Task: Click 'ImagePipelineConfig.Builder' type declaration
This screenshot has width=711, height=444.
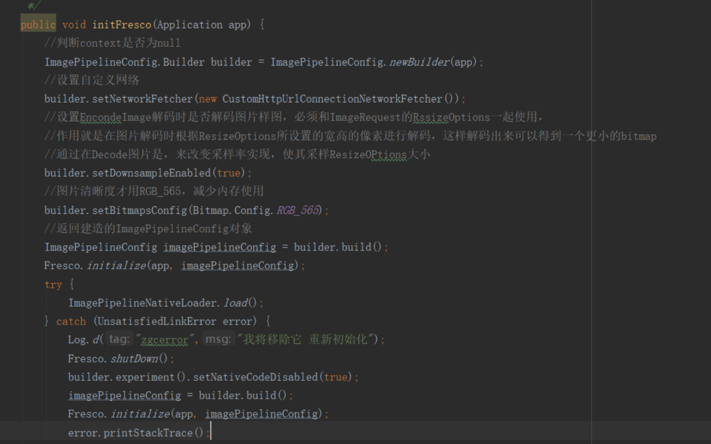Action: tap(124, 62)
